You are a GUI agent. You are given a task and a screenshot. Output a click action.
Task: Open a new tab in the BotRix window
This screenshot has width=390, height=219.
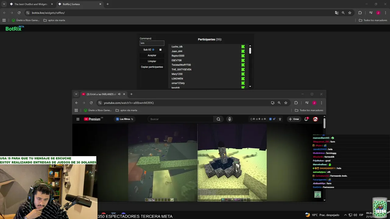tap(108, 4)
